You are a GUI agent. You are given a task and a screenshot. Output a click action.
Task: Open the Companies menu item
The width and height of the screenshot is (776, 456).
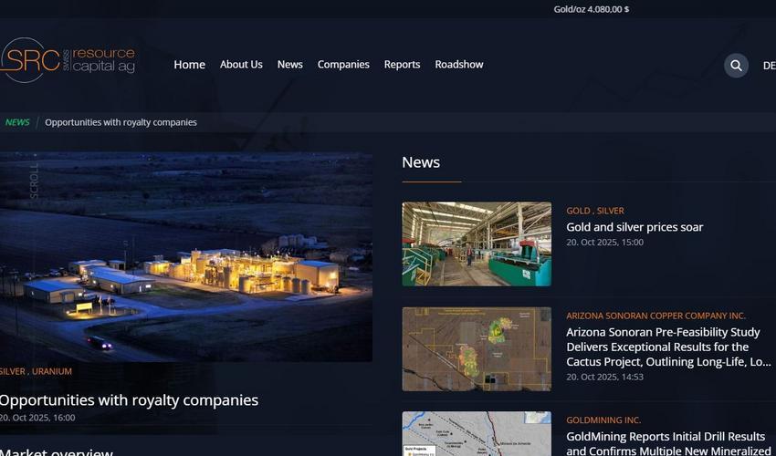[x=343, y=64]
